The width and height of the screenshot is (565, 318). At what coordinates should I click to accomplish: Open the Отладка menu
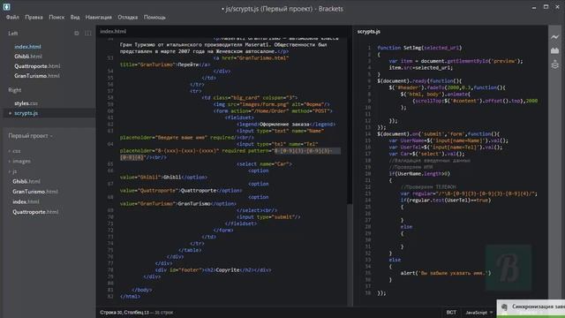[127, 17]
